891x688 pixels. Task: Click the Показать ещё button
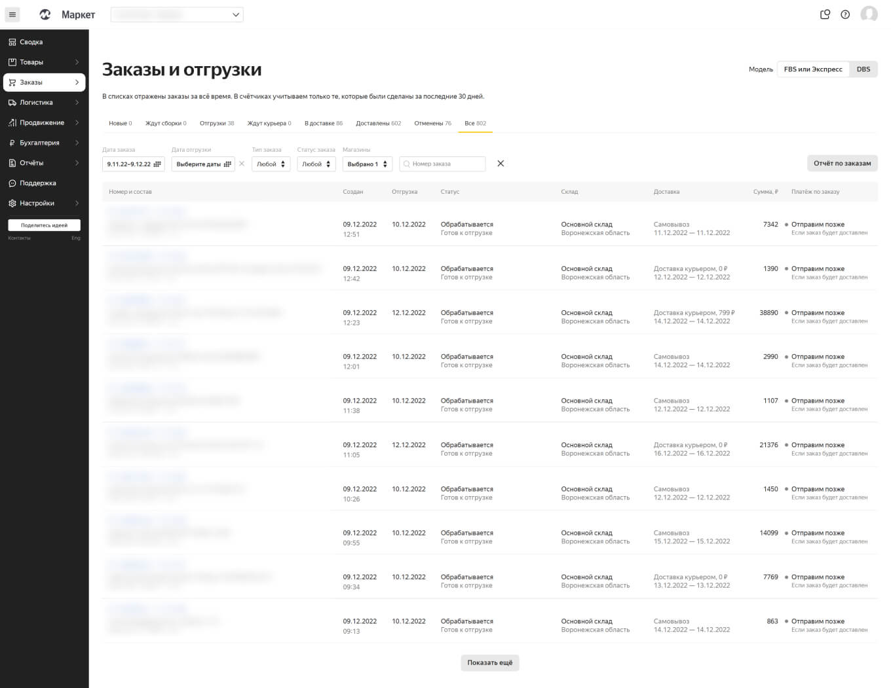(490, 662)
